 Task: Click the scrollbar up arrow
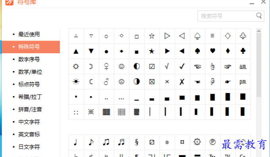(x=258, y=31)
